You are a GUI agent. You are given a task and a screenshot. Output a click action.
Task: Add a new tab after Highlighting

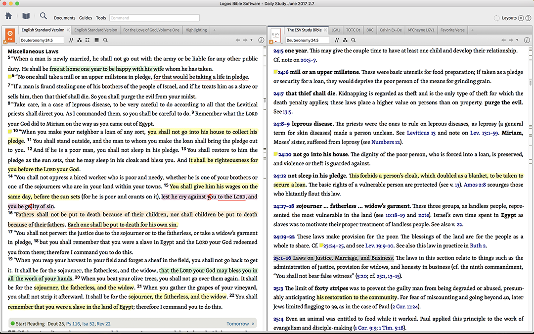[214, 30]
